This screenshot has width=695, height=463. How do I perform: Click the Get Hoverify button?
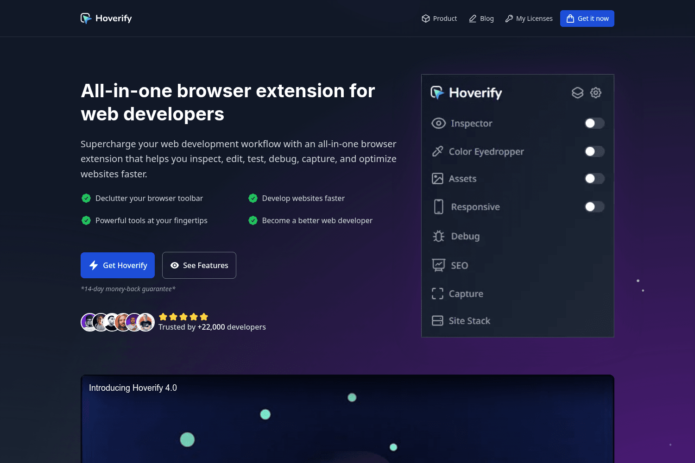tap(118, 265)
